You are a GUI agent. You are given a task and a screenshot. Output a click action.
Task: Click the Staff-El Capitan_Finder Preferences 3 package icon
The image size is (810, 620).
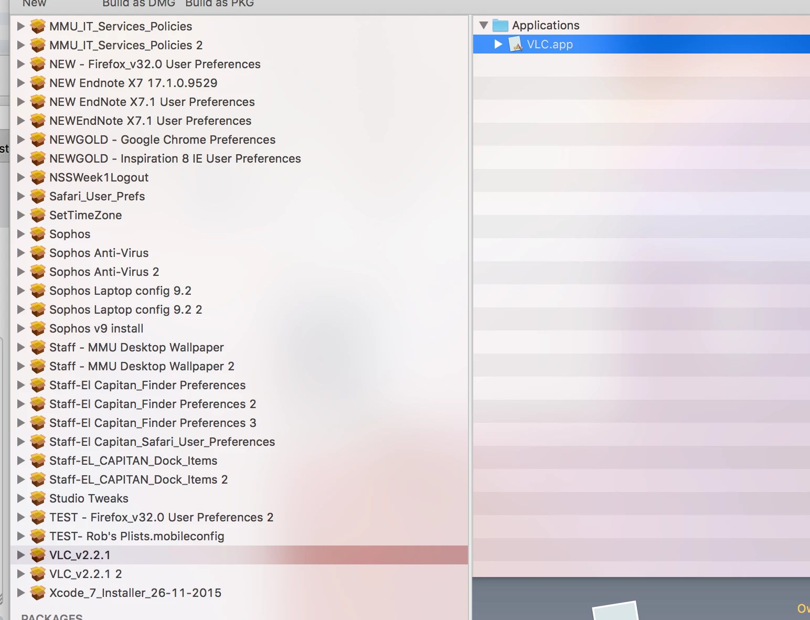coord(38,423)
